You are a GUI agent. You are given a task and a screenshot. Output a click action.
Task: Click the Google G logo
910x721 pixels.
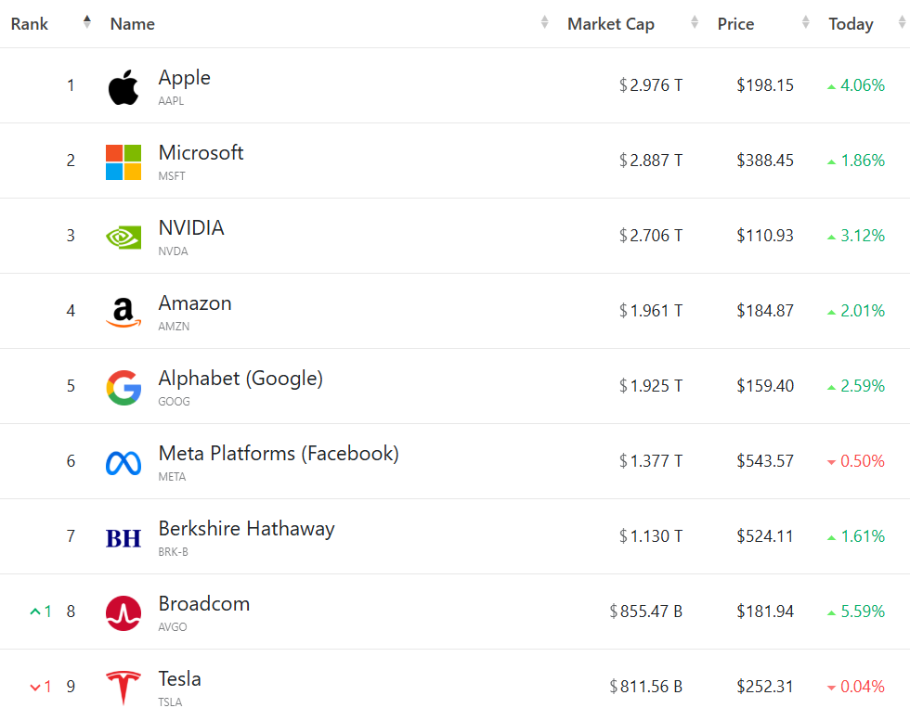point(123,388)
